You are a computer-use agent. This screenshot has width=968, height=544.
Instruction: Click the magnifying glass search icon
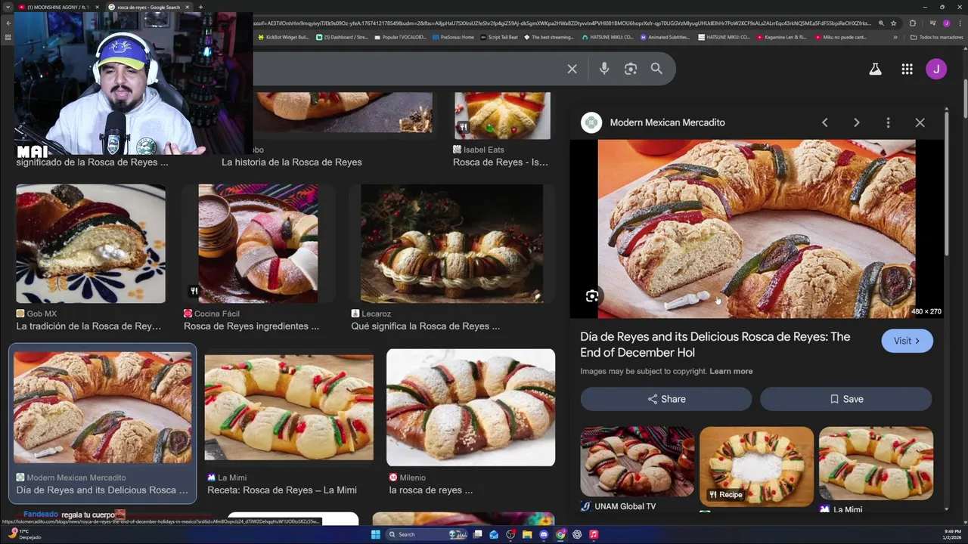point(656,69)
